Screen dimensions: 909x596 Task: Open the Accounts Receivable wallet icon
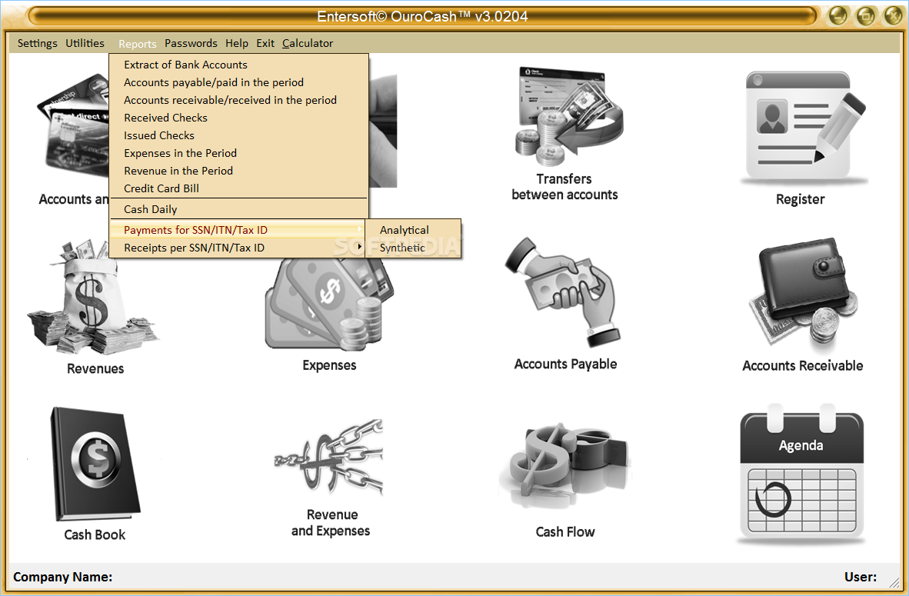point(804,295)
